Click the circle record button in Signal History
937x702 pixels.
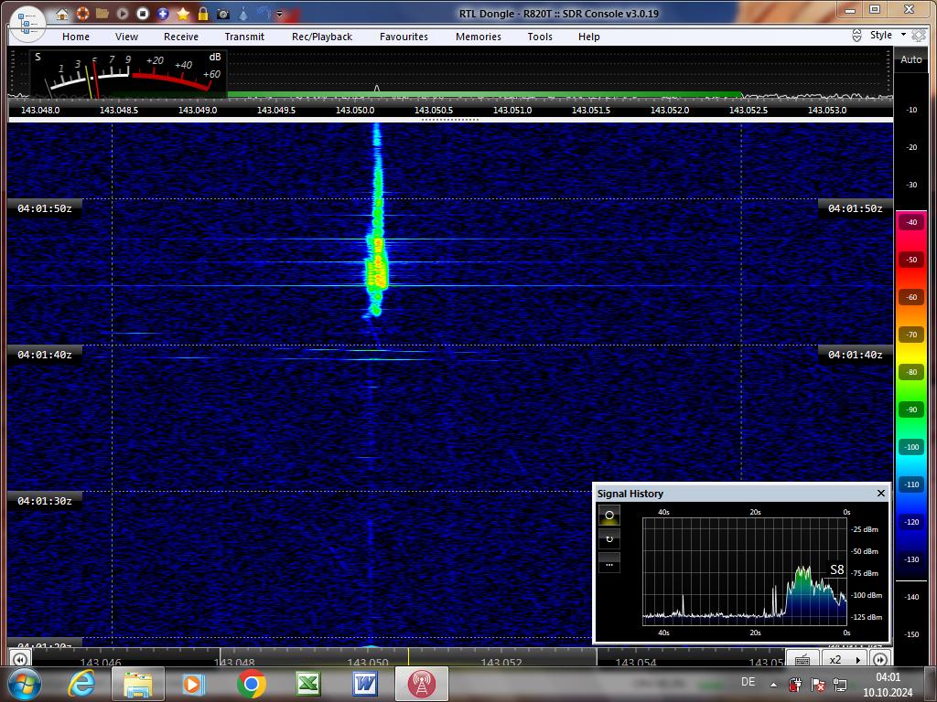(x=609, y=515)
